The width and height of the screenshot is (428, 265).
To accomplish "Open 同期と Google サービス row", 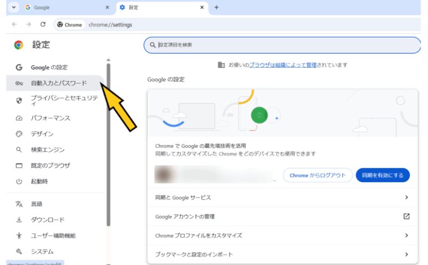I will (282, 197).
